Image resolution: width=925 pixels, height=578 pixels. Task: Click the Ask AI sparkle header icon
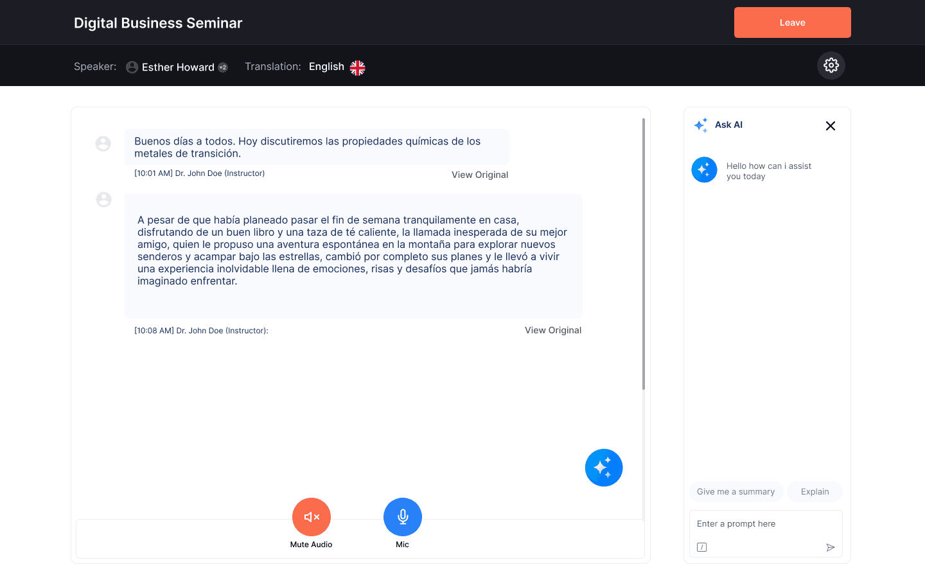(701, 125)
